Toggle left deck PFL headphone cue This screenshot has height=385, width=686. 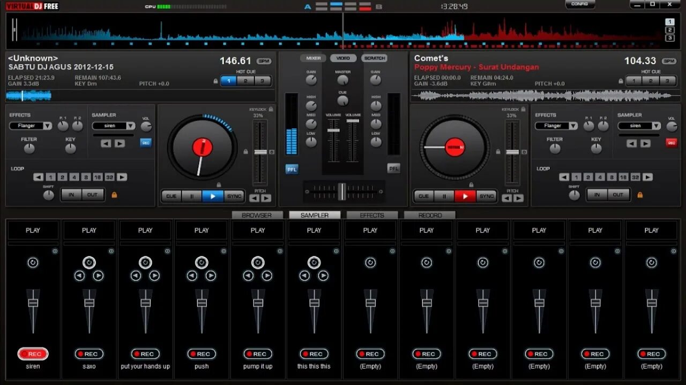(x=292, y=169)
